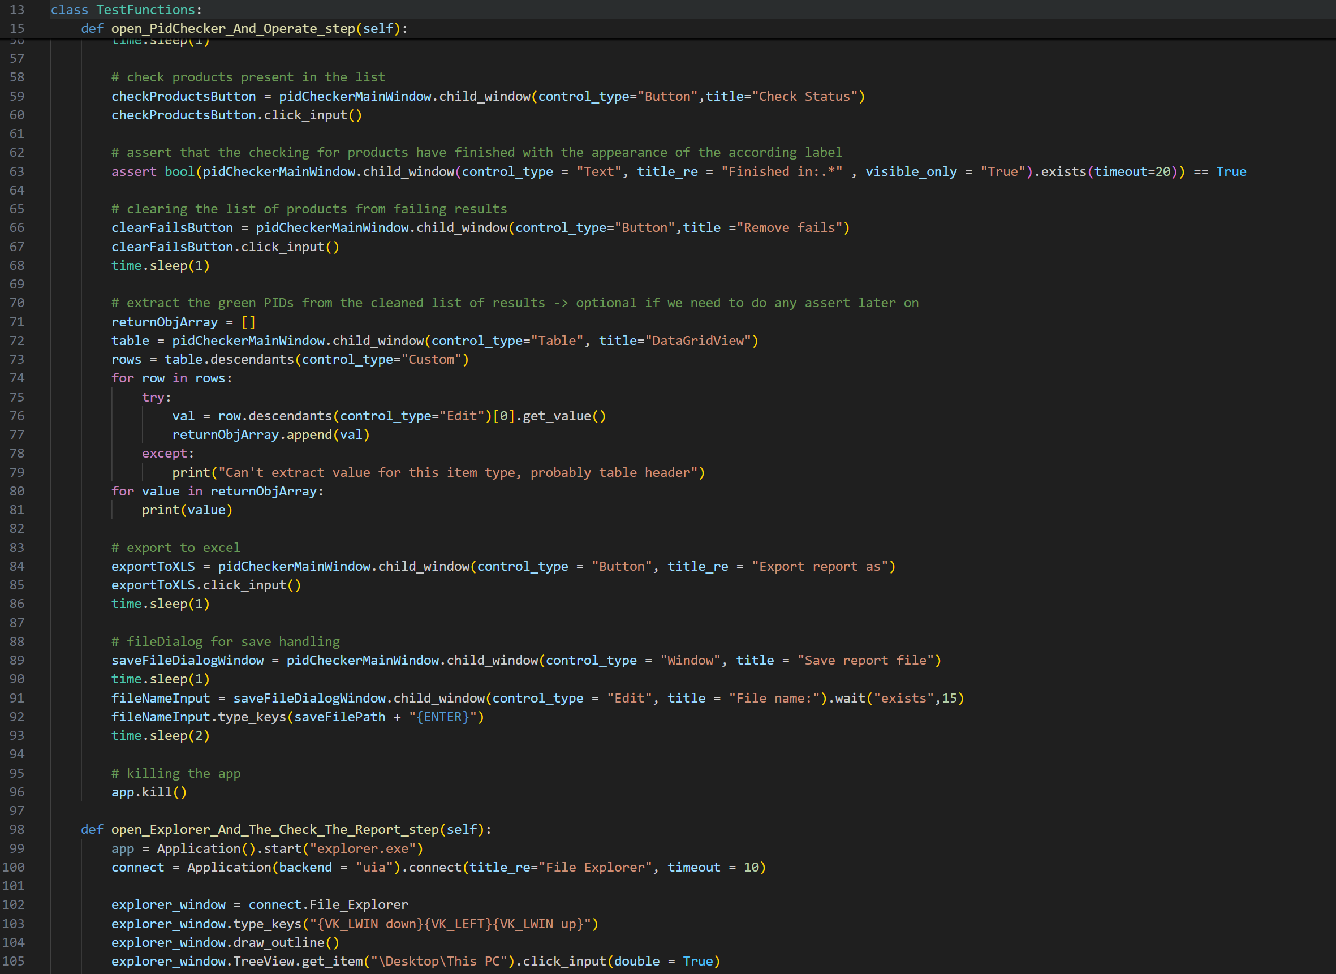Click the string "explorer.exe" on line 99
The image size is (1336, 974).
(x=362, y=848)
